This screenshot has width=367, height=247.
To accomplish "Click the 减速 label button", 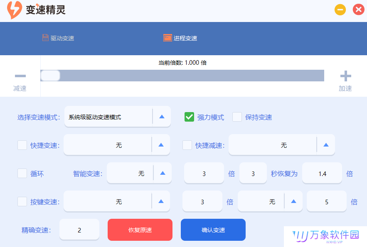I will pyautogui.click(x=20, y=88).
